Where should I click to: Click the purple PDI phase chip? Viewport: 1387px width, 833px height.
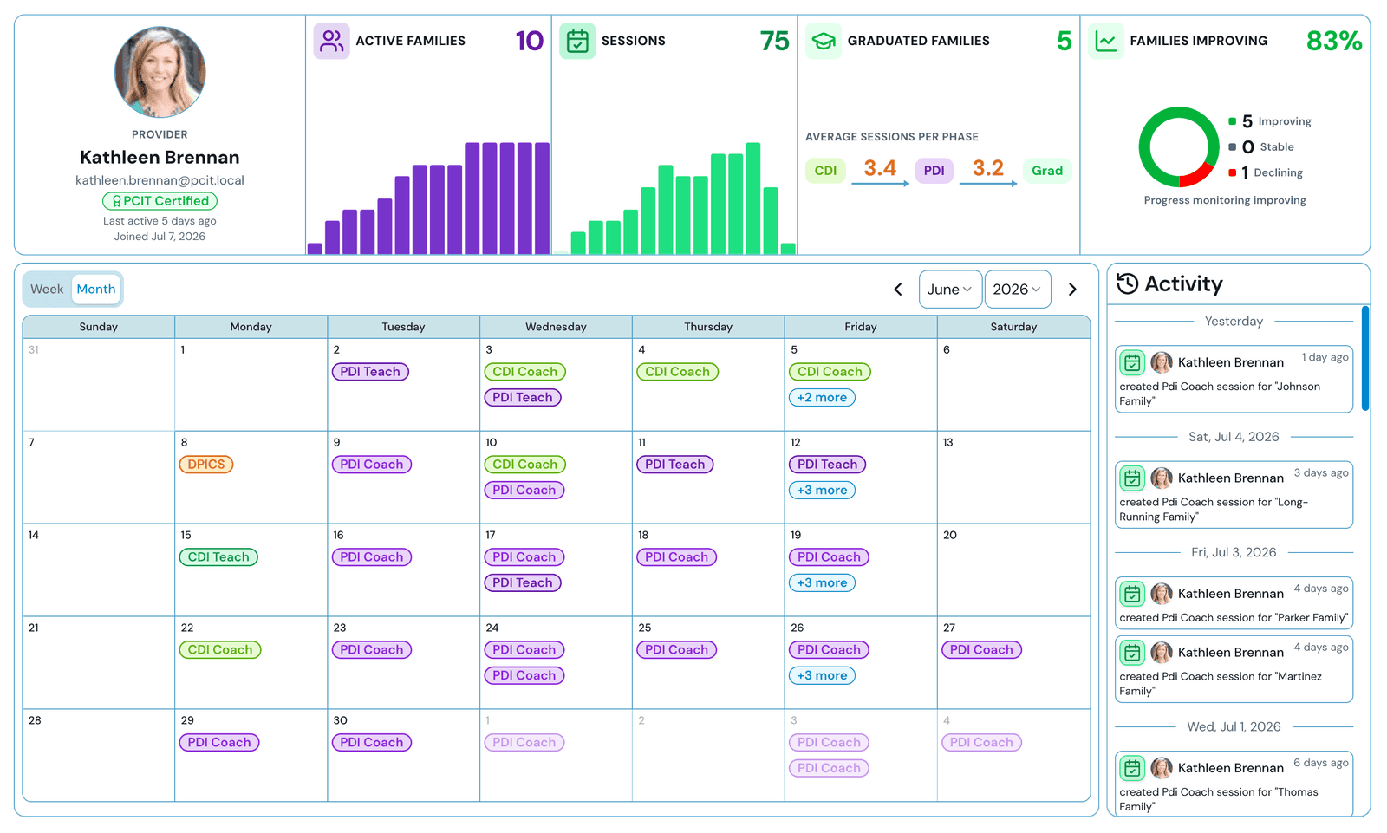[x=934, y=171]
